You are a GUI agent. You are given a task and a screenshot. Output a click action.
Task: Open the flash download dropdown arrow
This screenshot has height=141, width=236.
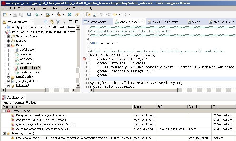tap(52, 14)
